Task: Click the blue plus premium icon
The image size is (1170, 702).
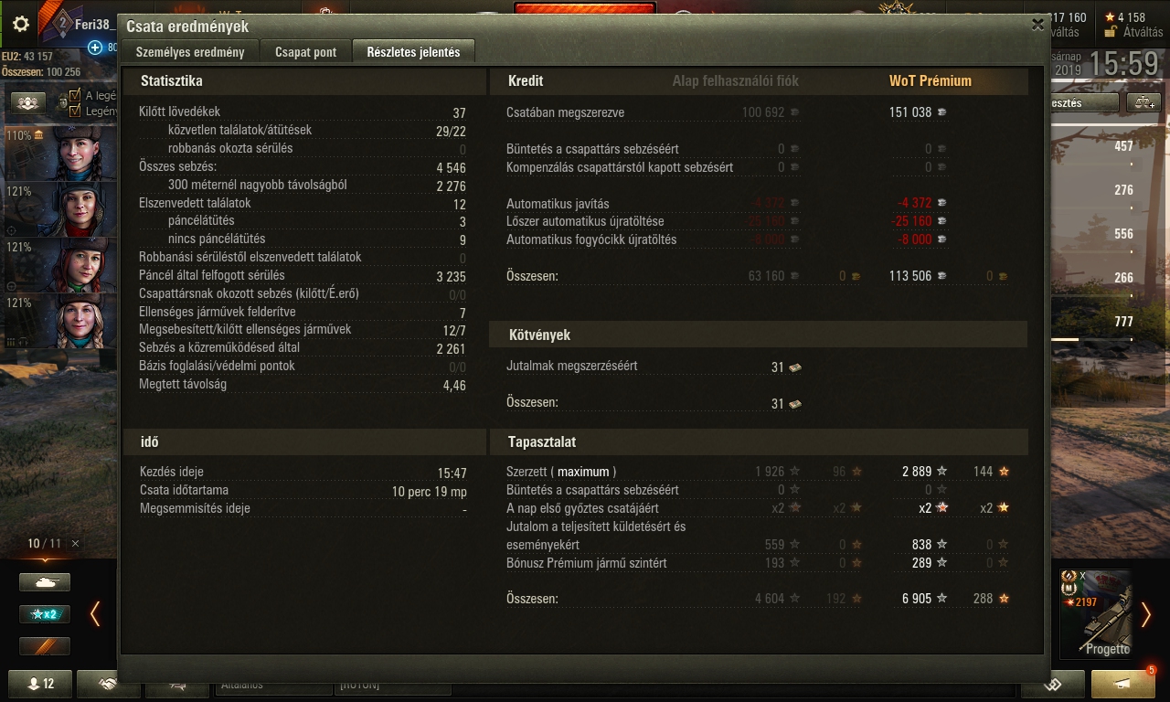Action: (95, 48)
